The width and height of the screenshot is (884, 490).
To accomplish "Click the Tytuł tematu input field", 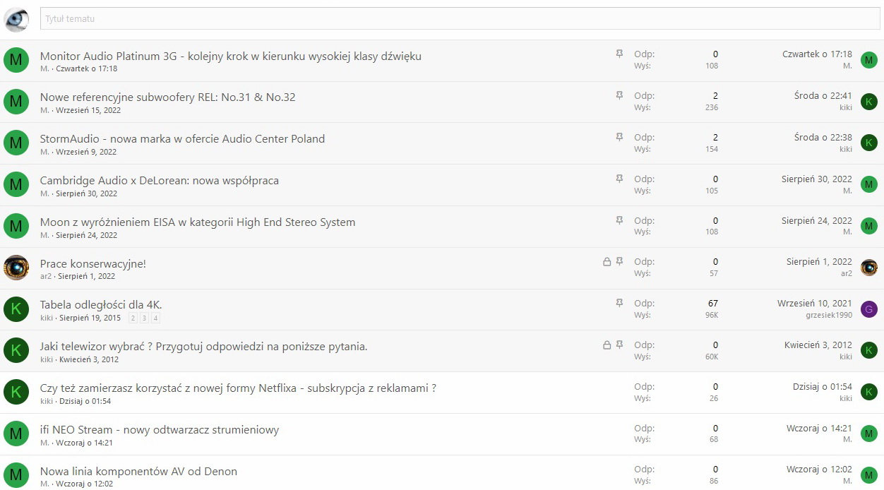I will coord(460,19).
